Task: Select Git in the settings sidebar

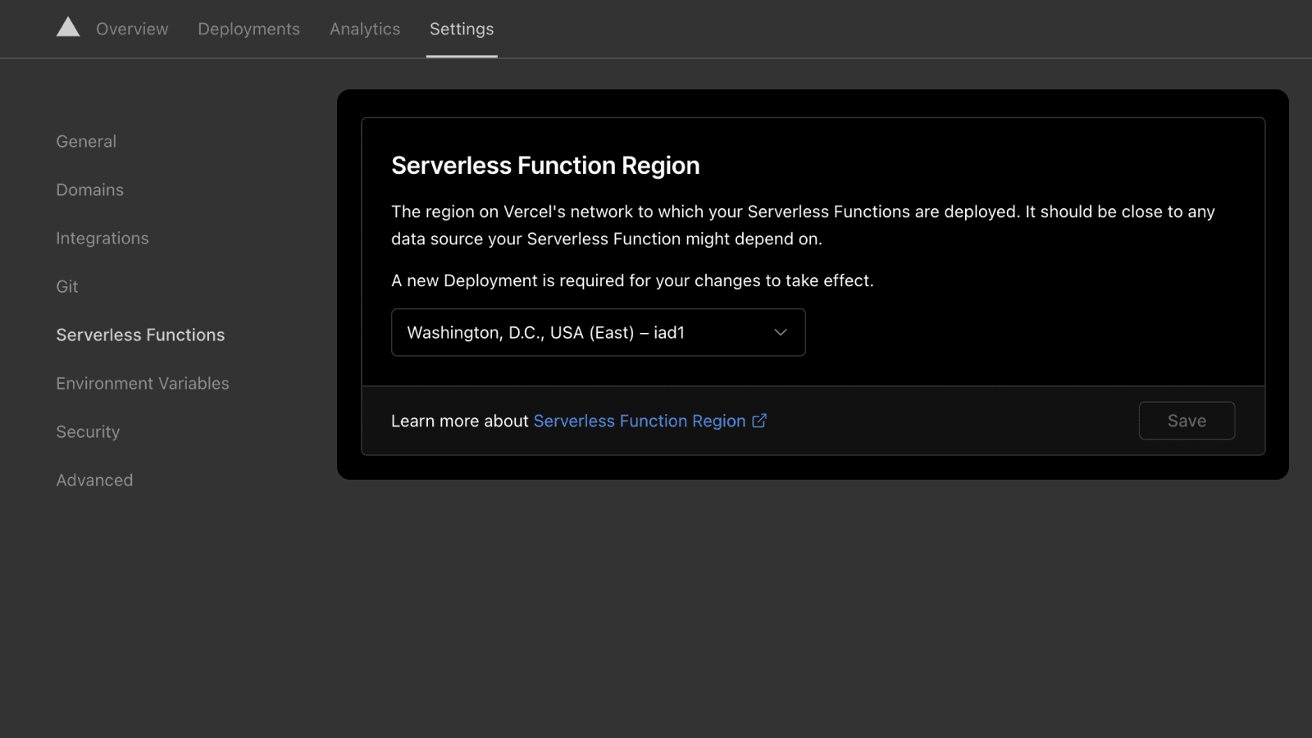Action: pos(67,286)
